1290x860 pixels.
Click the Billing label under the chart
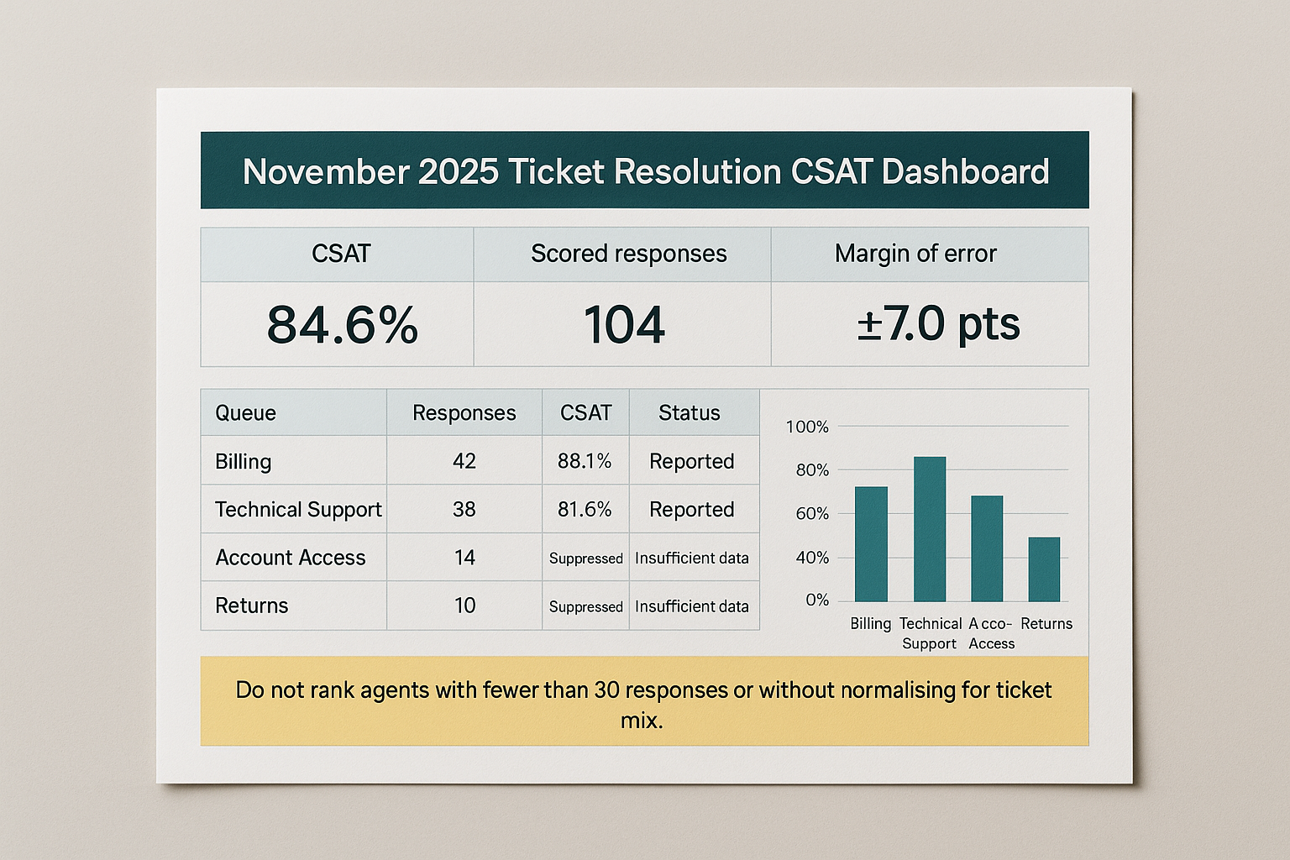click(x=871, y=624)
